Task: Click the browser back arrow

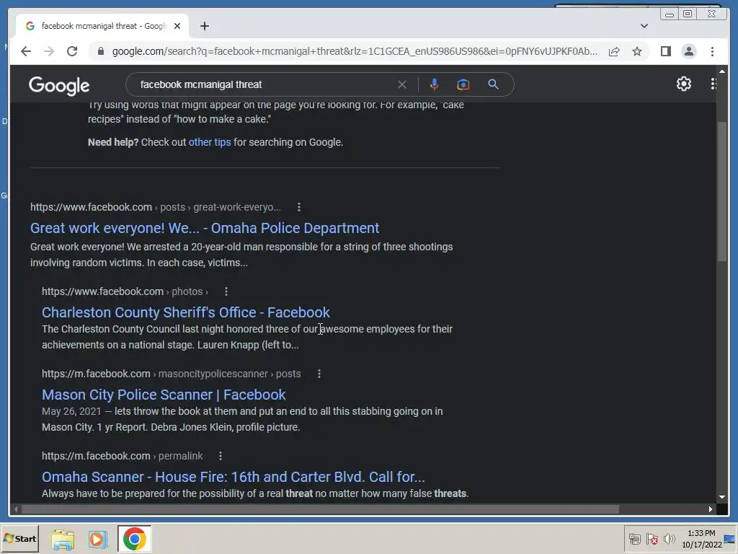Action: (26, 51)
